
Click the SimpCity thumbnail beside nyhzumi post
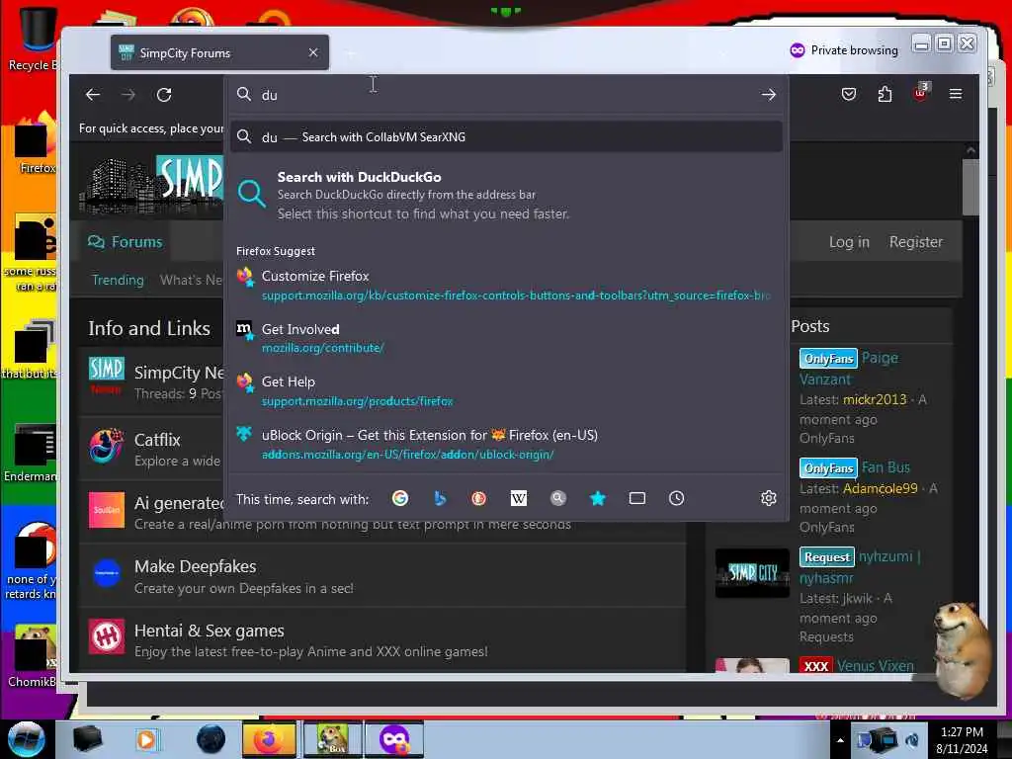[752, 572]
